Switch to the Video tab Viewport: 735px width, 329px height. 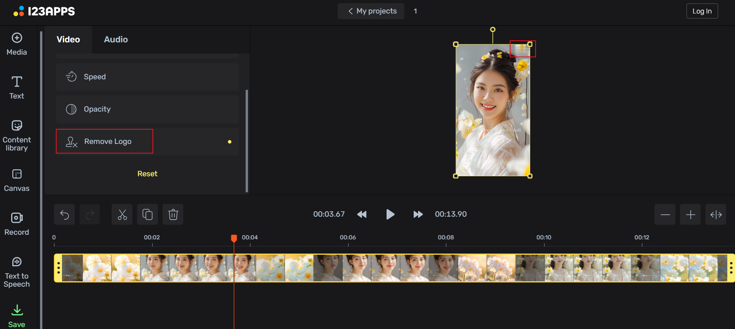pos(68,40)
